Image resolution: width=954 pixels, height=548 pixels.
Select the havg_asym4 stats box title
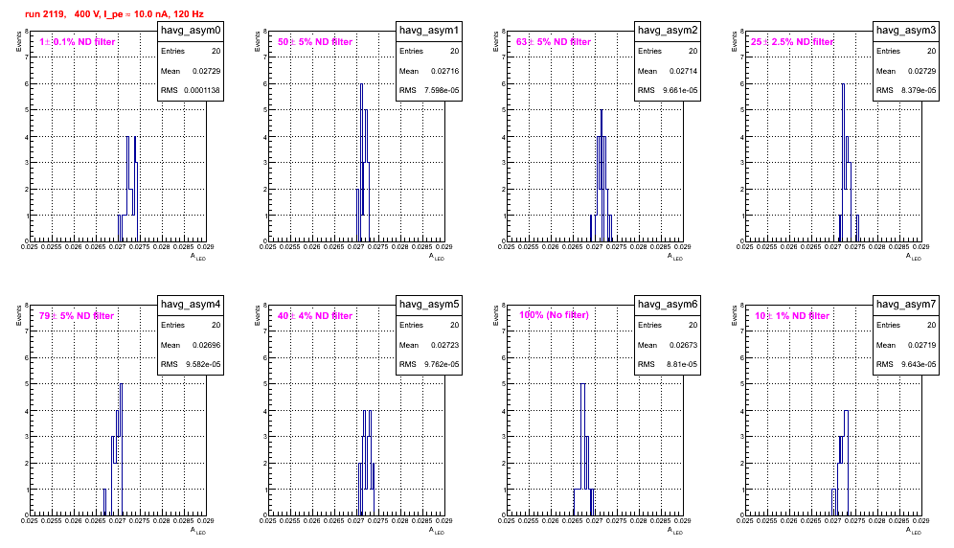191,305
